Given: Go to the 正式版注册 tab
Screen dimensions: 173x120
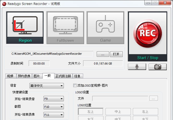Looking at the screenshot, I should (63, 76).
